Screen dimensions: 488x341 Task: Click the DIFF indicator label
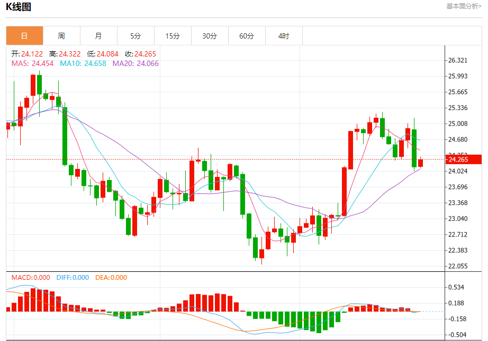73,277
